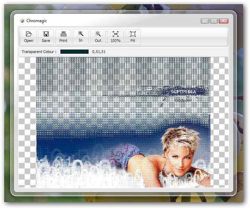Pick the transparent colour swatch

click(74, 52)
